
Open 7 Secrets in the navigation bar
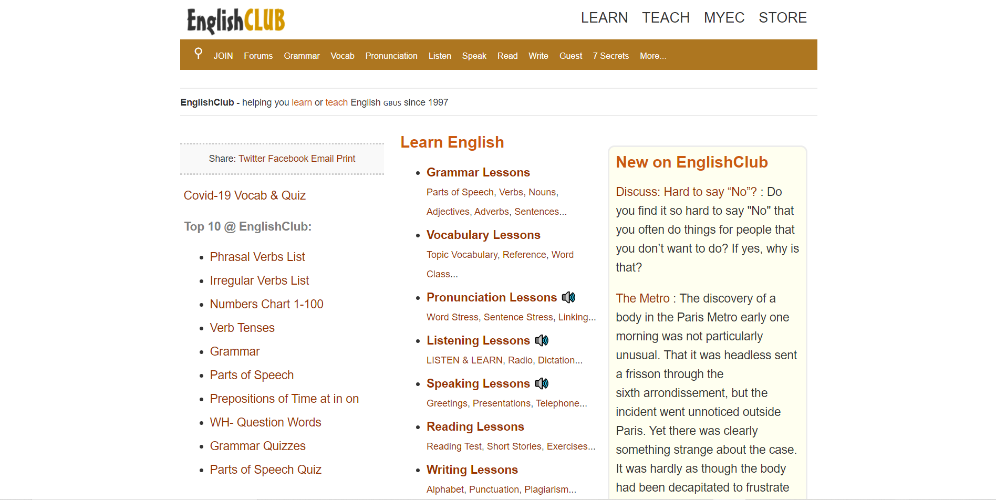(611, 56)
